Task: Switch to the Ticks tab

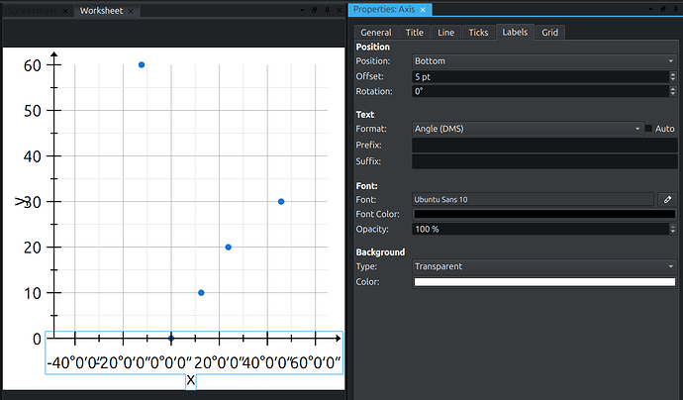Action: 478,33
